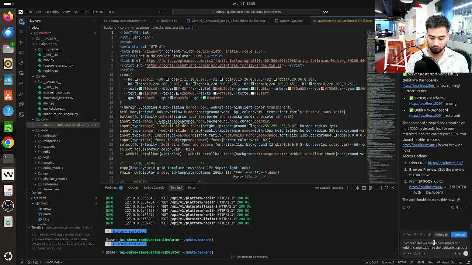The width and height of the screenshot is (472, 265).
Task: Open Thunderbird mail from the dock
Action: [x=8, y=32]
